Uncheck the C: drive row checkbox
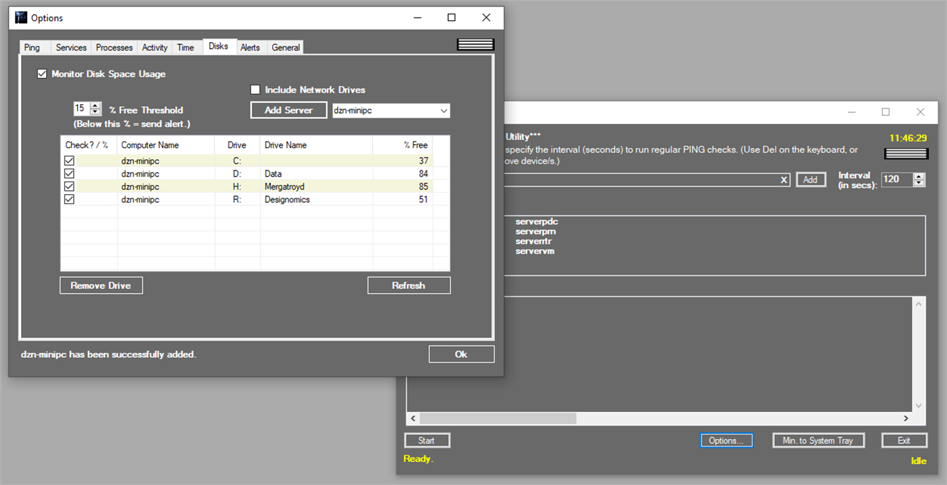Screen dimensions: 947x485 coord(69,161)
